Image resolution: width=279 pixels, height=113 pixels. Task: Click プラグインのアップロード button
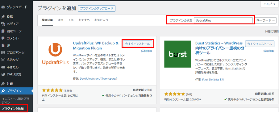[97, 8]
